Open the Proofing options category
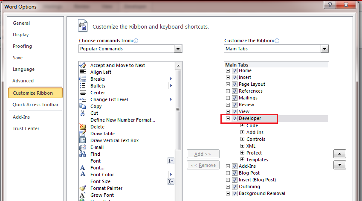This screenshot has width=362, height=201. (x=23, y=46)
